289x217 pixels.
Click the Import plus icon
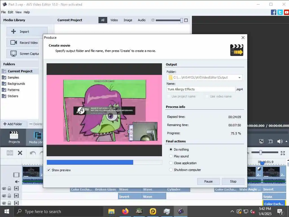pyautogui.click(x=14, y=32)
